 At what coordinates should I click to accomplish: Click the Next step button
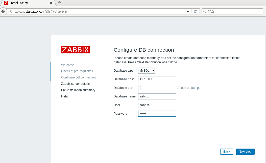click(x=245, y=152)
